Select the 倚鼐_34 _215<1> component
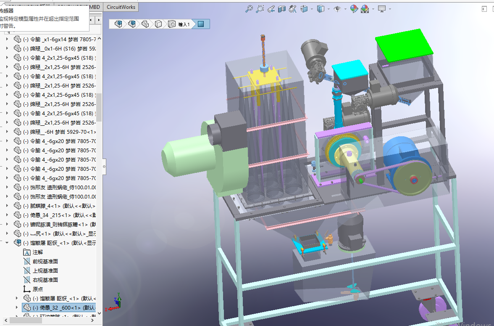 click(59, 215)
